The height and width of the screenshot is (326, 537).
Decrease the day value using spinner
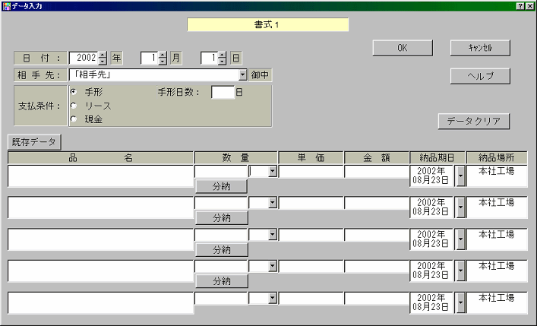pyautogui.click(x=222, y=61)
